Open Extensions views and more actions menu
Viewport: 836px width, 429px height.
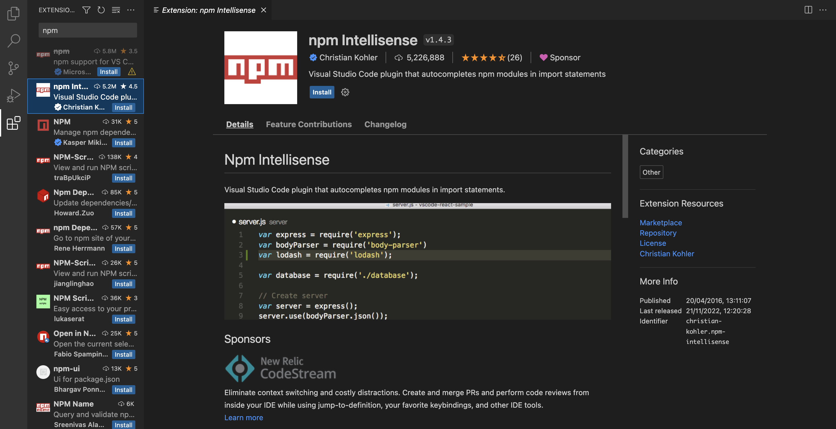tap(131, 10)
